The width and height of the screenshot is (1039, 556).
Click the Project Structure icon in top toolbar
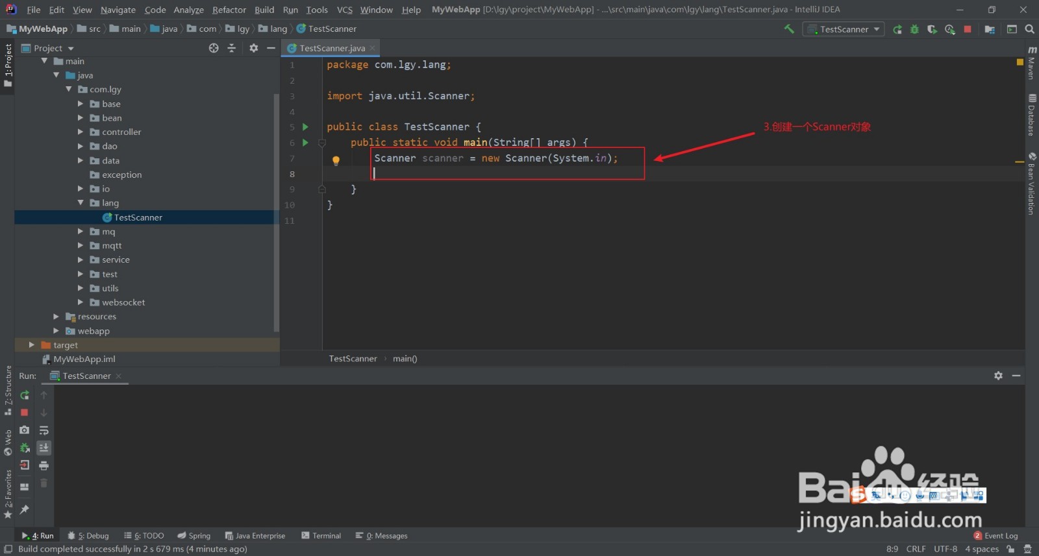990,29
